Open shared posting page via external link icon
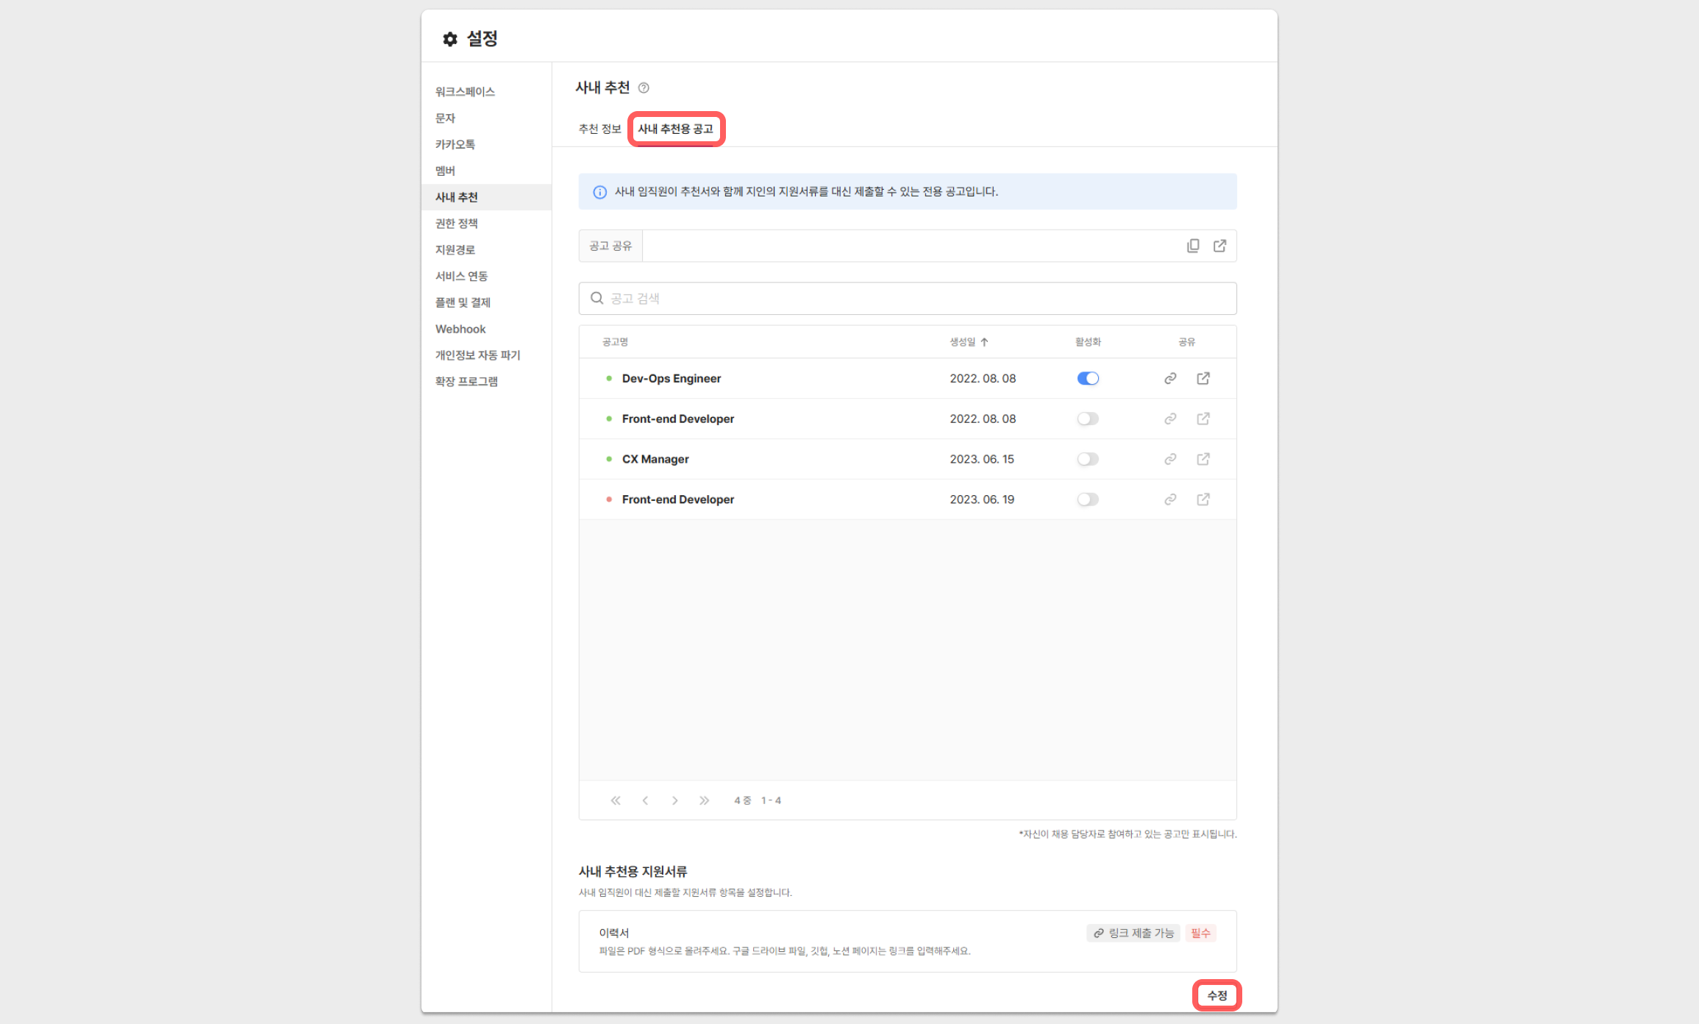Screen dimensions: 1699x1024 tap(1219, 246)
